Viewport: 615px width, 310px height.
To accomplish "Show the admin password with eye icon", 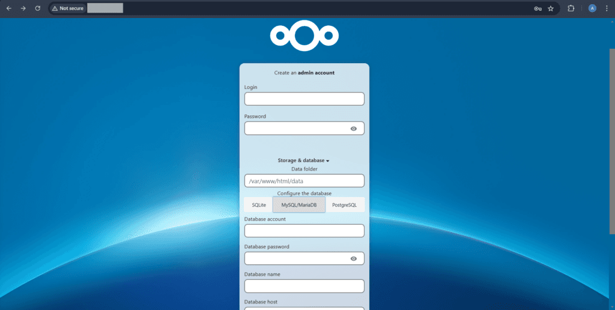I will pos(354,129).
